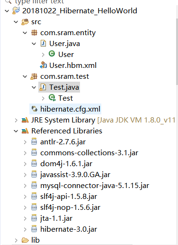Expand the Test class members
Viewport: 178px width, 245px height.
pos(43,98)
